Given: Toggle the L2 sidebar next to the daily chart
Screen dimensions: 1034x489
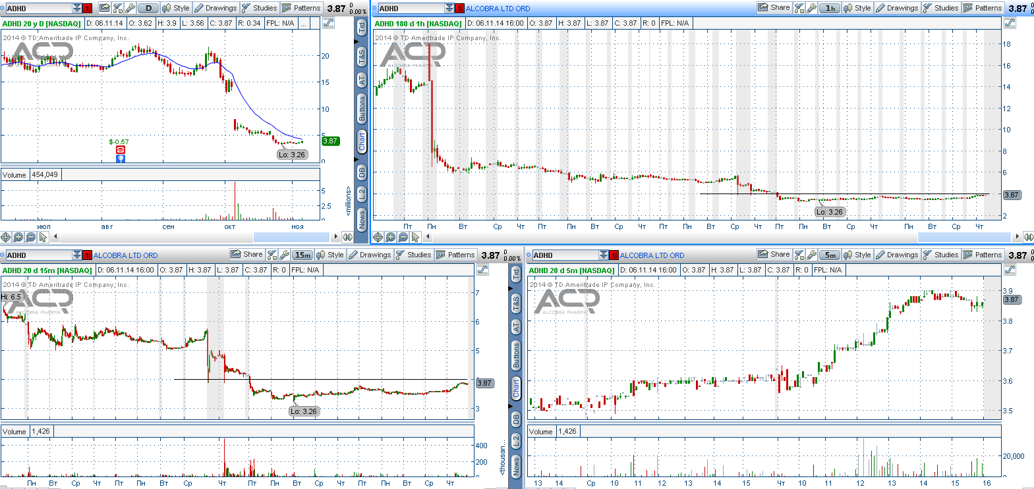Looking at the screenshot, I should click(362, 194).
